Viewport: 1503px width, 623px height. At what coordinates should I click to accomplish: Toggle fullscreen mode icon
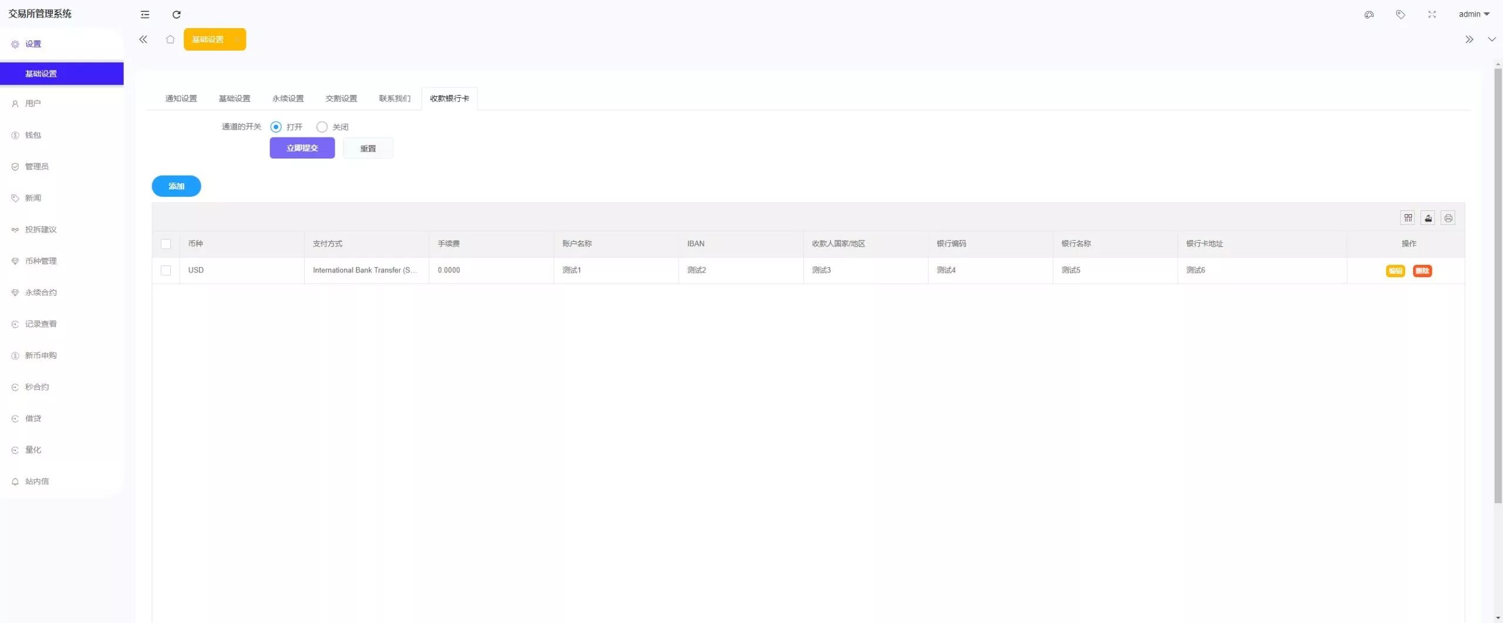[x=1432, y=15]
